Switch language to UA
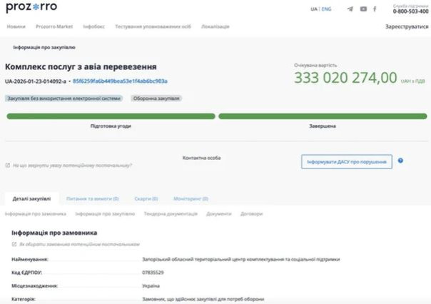Viewport: 431px width, 304px height. tap(314, 9)
